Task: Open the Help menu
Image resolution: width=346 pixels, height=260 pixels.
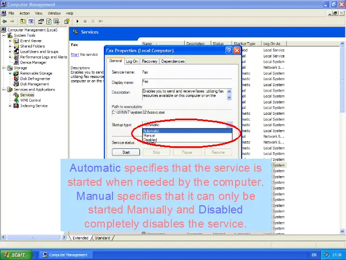Action: 69,13
